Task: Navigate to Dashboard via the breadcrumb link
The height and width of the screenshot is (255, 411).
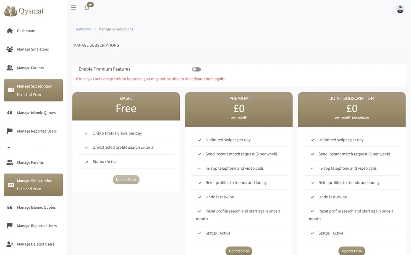Action: click(x=83, y=29)
